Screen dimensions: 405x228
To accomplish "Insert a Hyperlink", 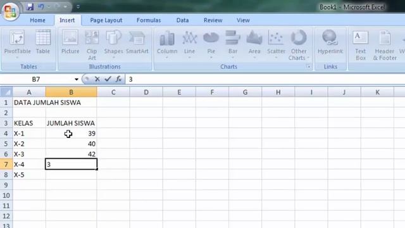I will click(330, 42).
